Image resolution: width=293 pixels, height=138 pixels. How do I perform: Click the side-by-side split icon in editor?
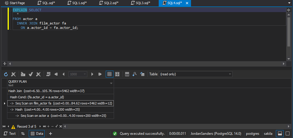click(5, 64)
